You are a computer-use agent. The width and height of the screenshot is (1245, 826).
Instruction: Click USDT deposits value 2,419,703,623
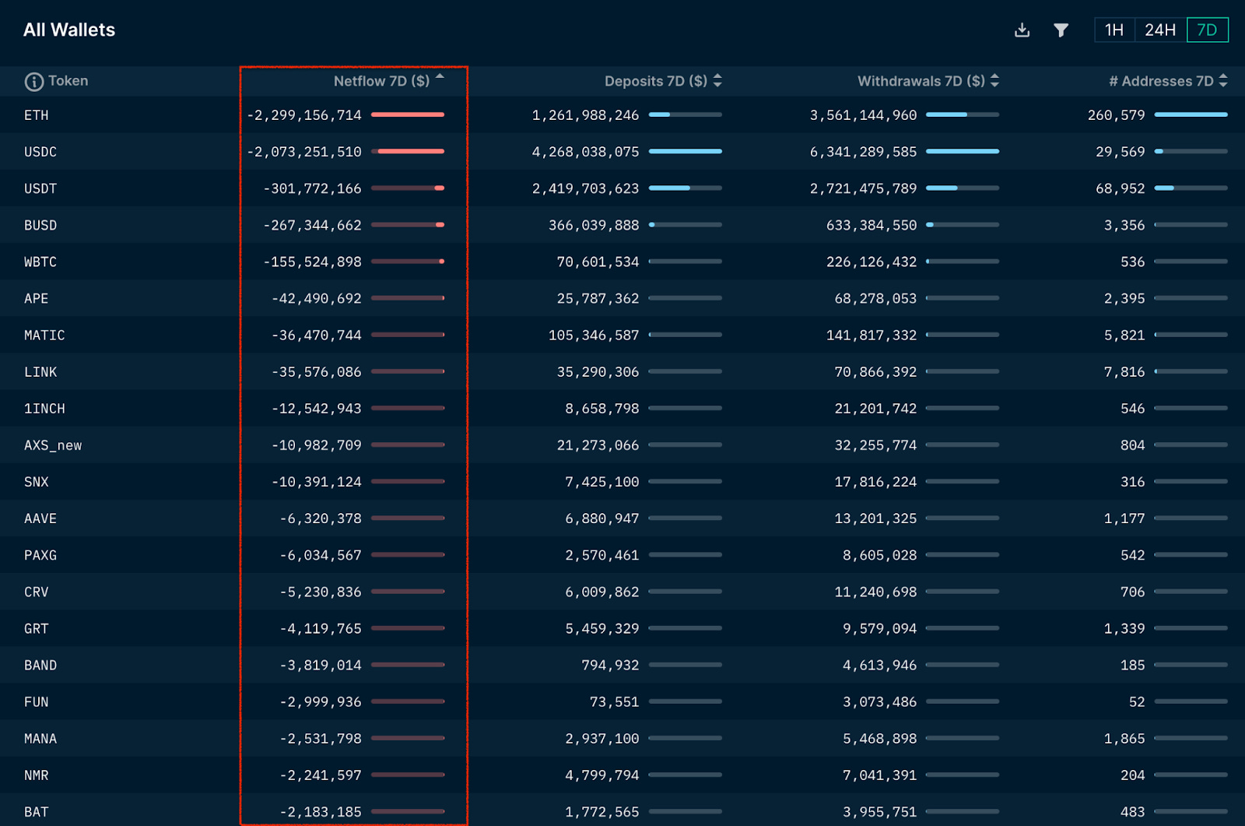(x=585, y=188)
